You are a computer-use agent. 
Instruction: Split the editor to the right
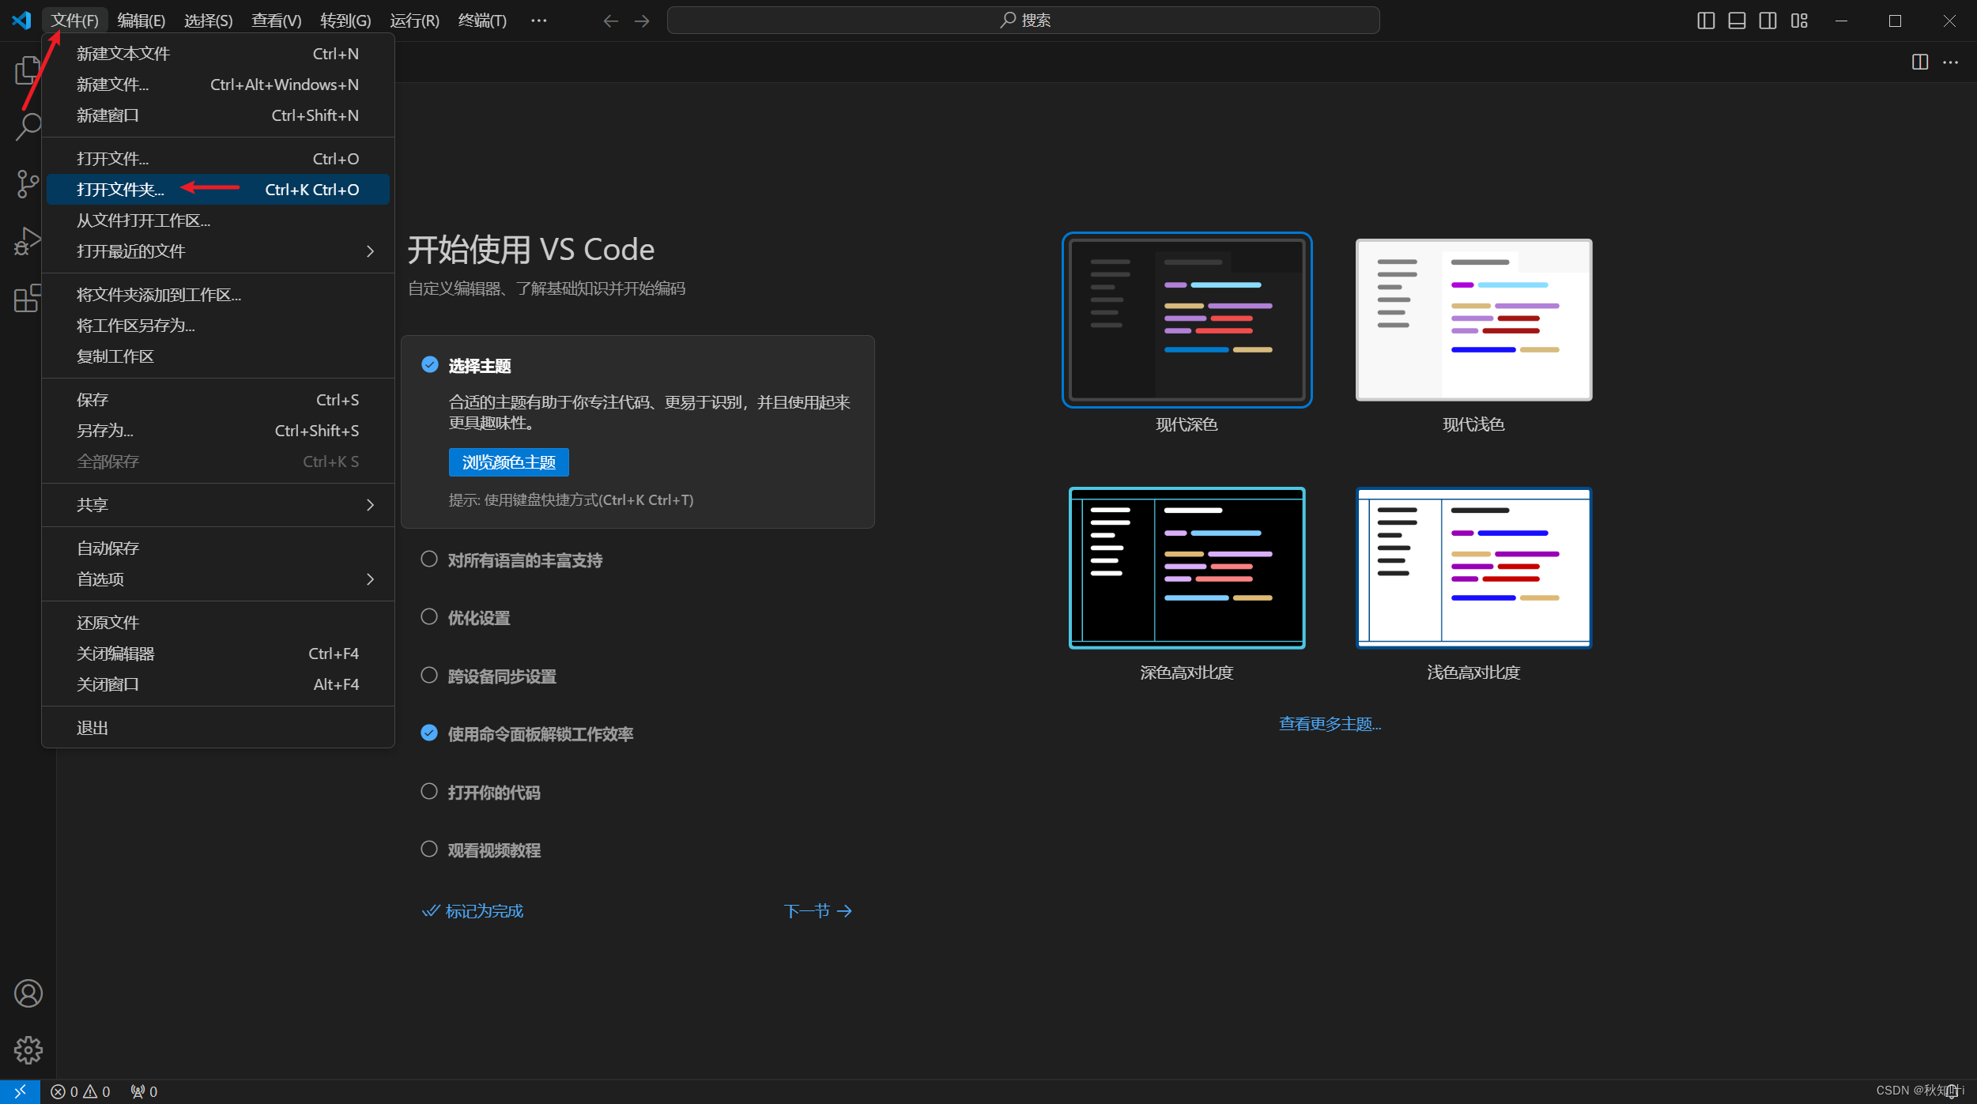[1919, 62]
